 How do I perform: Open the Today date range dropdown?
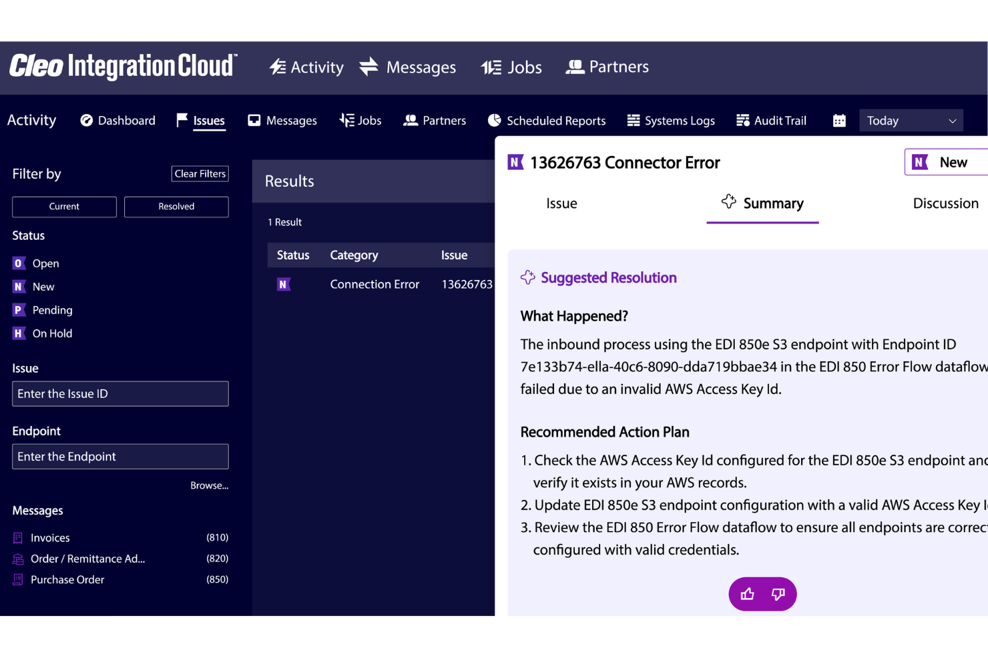click(x=911, y=120)
